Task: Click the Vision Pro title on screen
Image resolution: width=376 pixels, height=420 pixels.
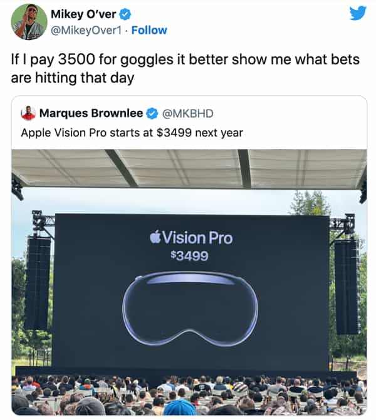Action: (x=197, y=238)
